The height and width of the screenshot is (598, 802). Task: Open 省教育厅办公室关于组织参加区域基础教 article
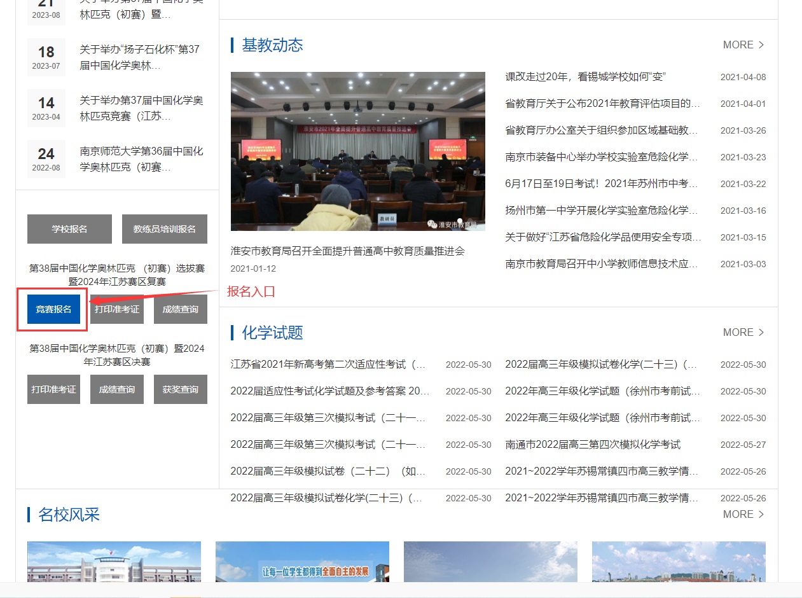pos(603,130)
